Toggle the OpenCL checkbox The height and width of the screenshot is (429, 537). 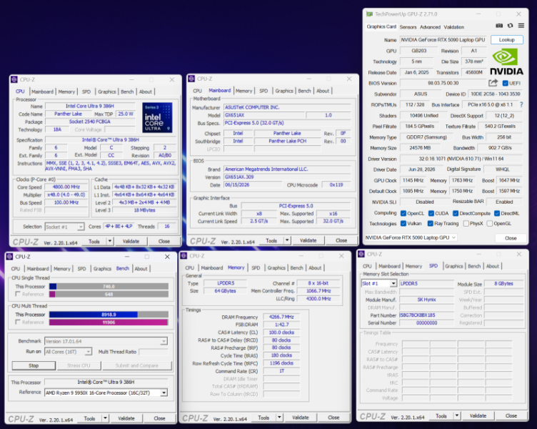(x=403, y=213)
